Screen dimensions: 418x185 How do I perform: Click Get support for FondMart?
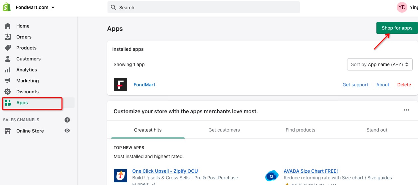pyautogui.click(x=355, y=85)
